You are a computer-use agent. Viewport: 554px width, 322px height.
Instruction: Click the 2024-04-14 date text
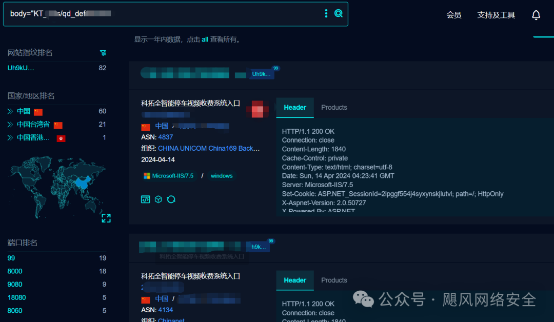(x=158, y=159)
